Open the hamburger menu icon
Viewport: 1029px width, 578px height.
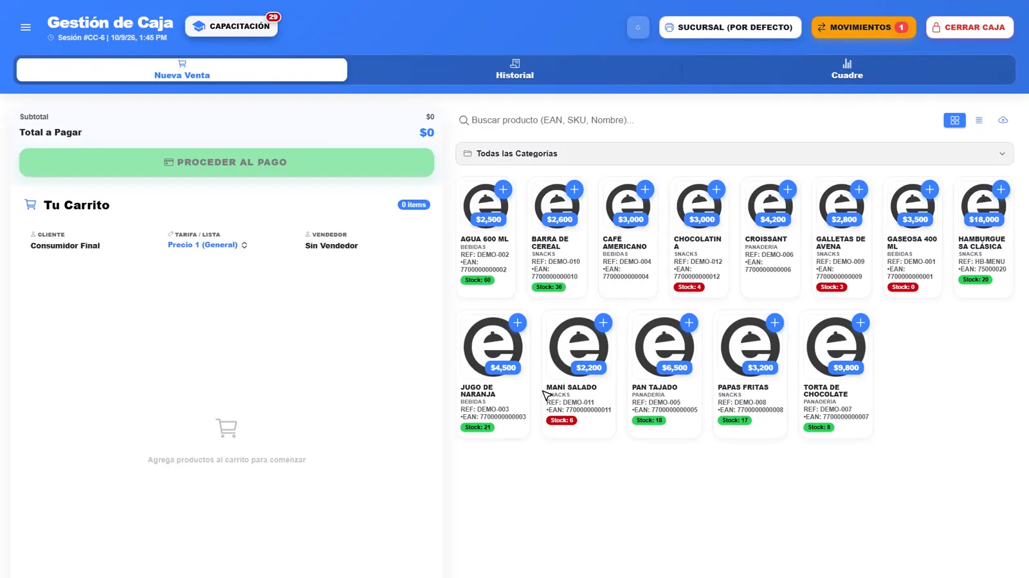(x=26, y=28)
